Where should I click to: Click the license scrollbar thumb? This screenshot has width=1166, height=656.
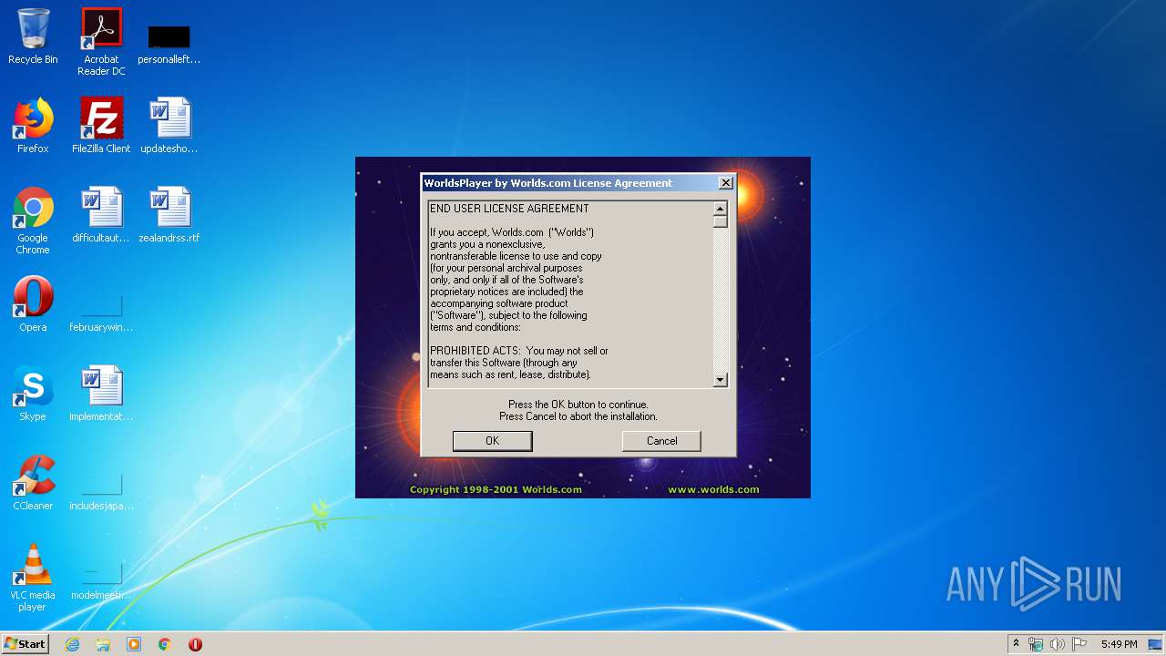721,221
